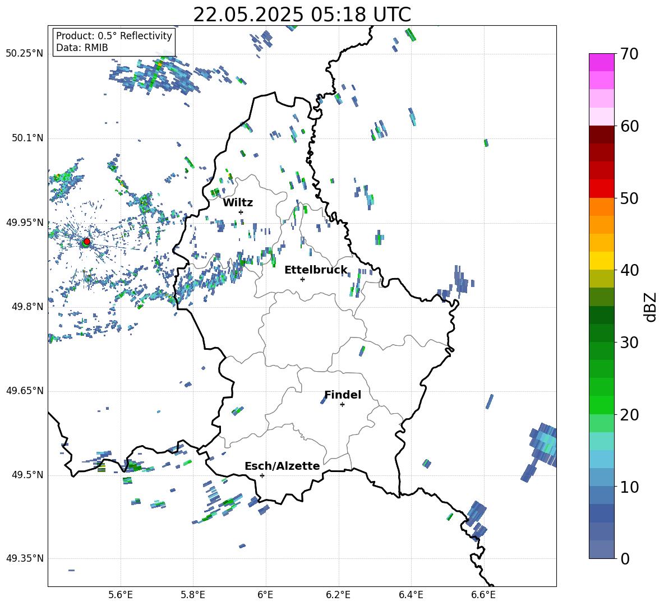Click the 30 tick on colorbar
Screen dimensions: 664x606
click(629, 343)
